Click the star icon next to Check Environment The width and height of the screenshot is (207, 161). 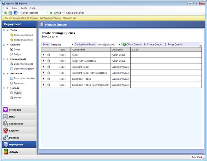coord(12,40)
